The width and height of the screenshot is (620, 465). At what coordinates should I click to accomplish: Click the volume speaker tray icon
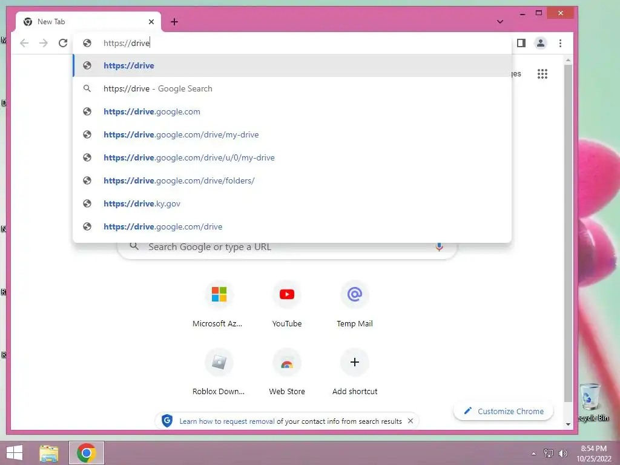(562, 453)
